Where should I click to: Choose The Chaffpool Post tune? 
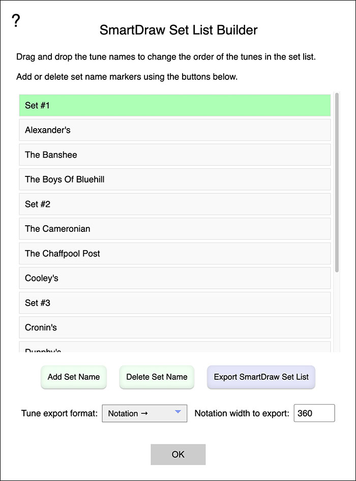(175, 253)
